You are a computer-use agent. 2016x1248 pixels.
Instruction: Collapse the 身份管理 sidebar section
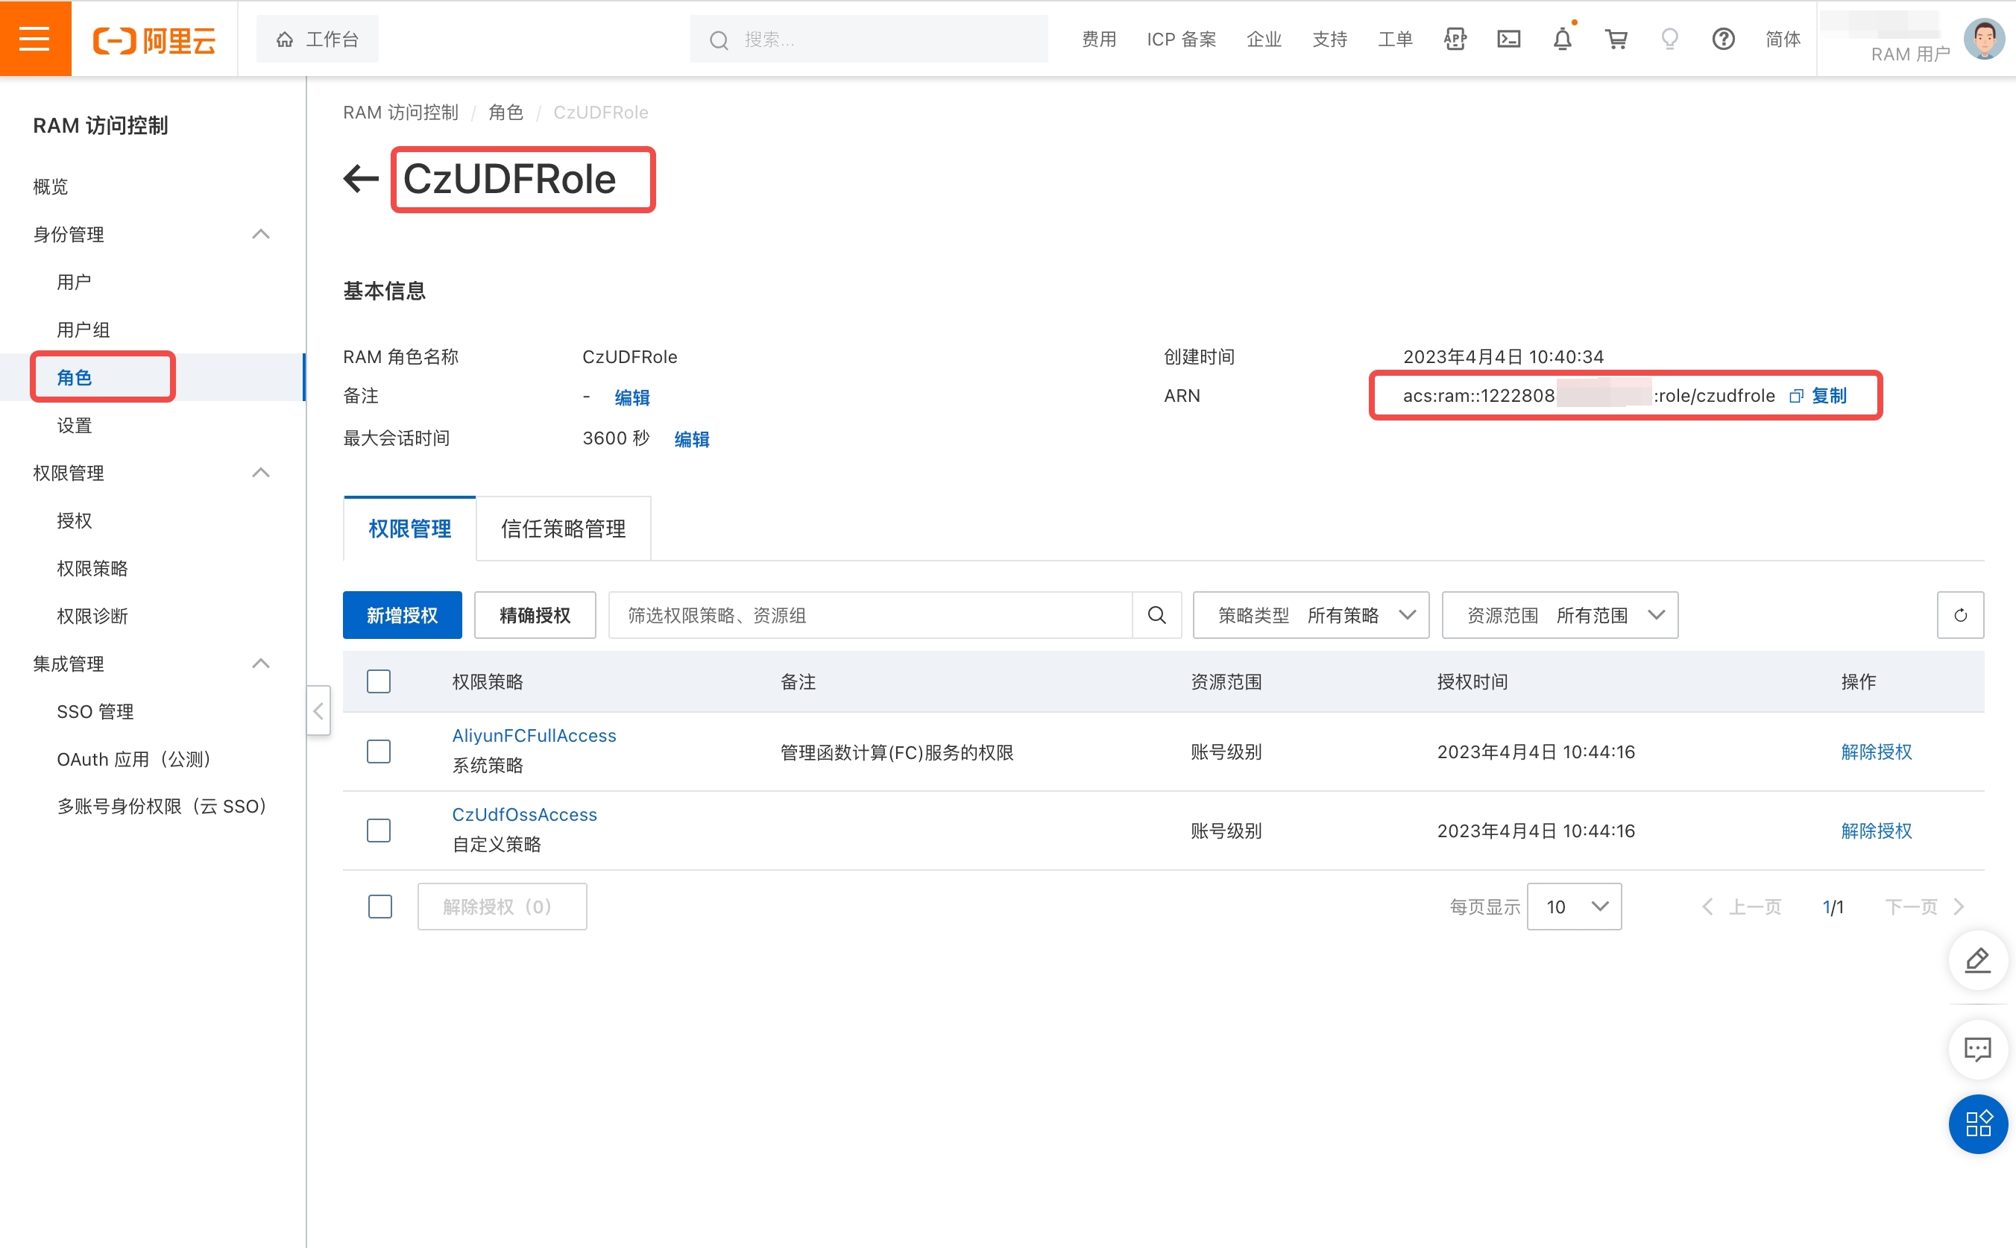[x=261, y=234]
